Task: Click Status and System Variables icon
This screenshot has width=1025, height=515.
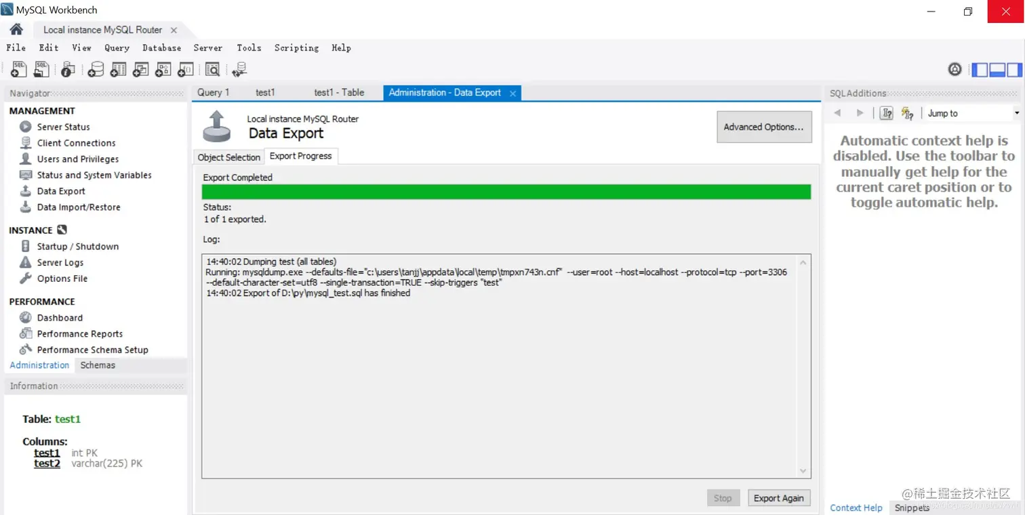Action: (x=26, y=175)
